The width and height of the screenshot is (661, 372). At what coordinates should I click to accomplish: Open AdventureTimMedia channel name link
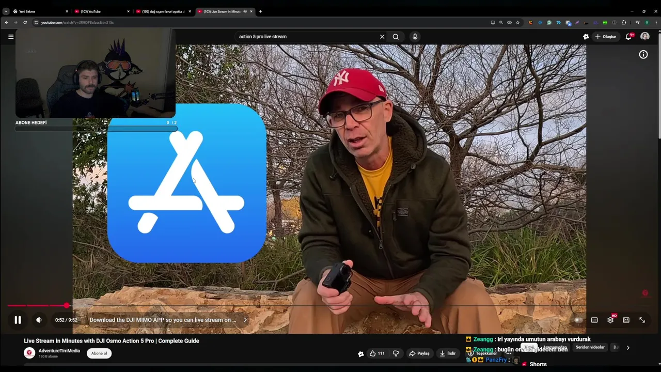(59, 351)
